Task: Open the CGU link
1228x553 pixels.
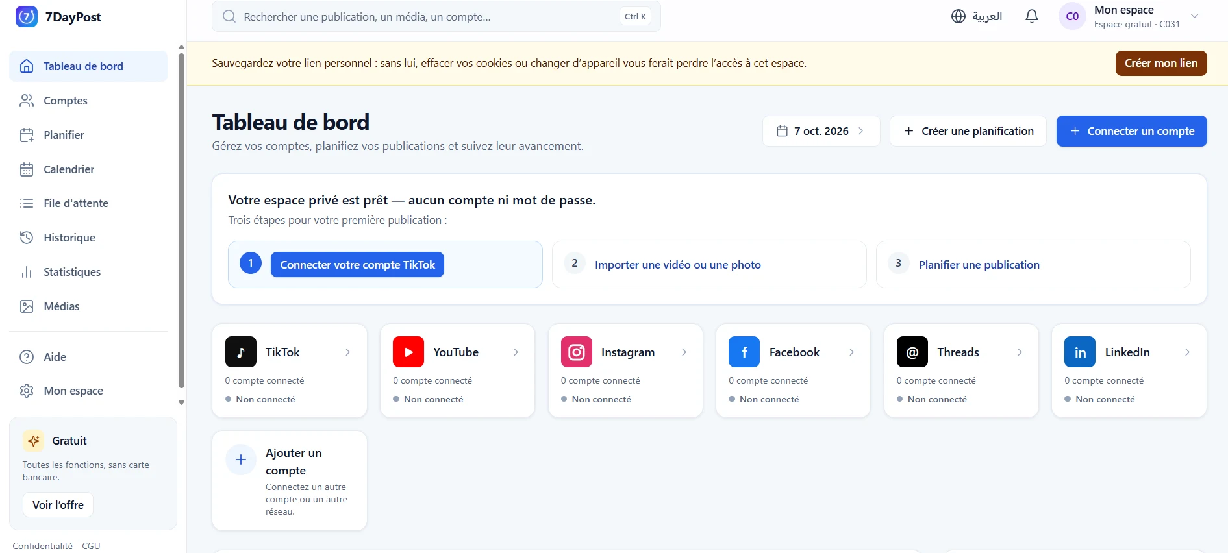Action: click(91, 546)
